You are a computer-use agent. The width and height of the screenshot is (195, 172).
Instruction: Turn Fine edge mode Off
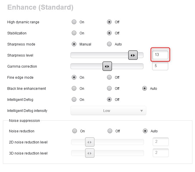[109, 77]
